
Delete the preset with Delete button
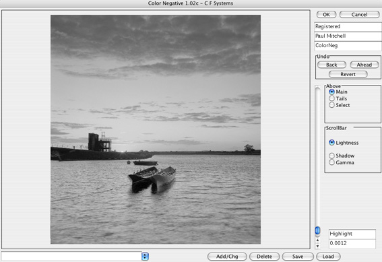pyautogui.click(x=264, y=257)
